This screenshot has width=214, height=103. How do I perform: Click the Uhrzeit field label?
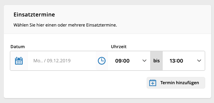pyautogui.click(x=119, y=47)
